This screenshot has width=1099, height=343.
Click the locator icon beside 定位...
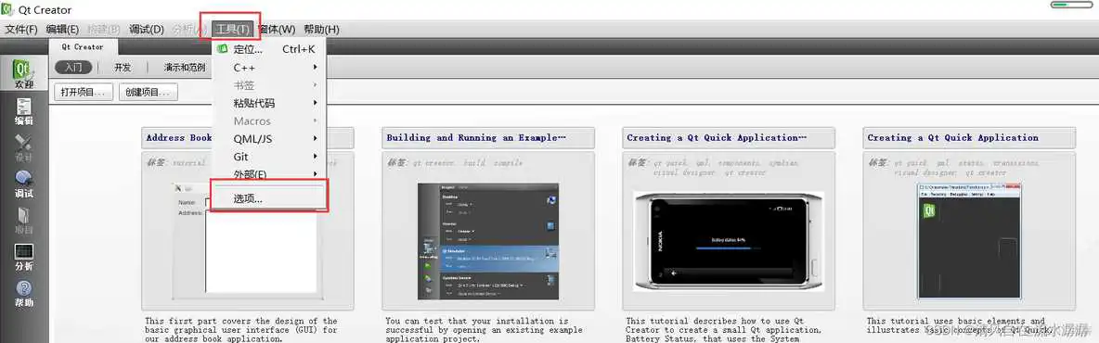[x=222, y=49]
